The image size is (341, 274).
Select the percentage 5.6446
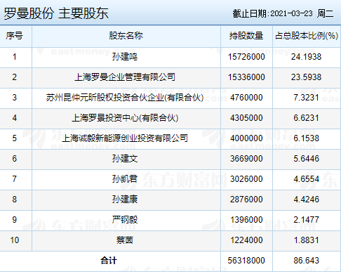[306, 159]
